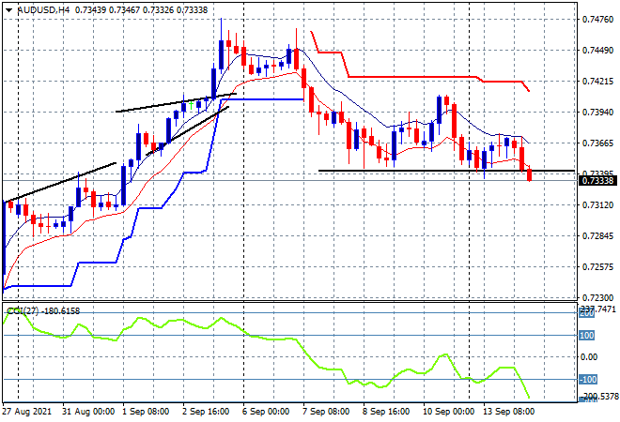Select the horizontal black support line
The image size is (620, 422).
point(446,171)
